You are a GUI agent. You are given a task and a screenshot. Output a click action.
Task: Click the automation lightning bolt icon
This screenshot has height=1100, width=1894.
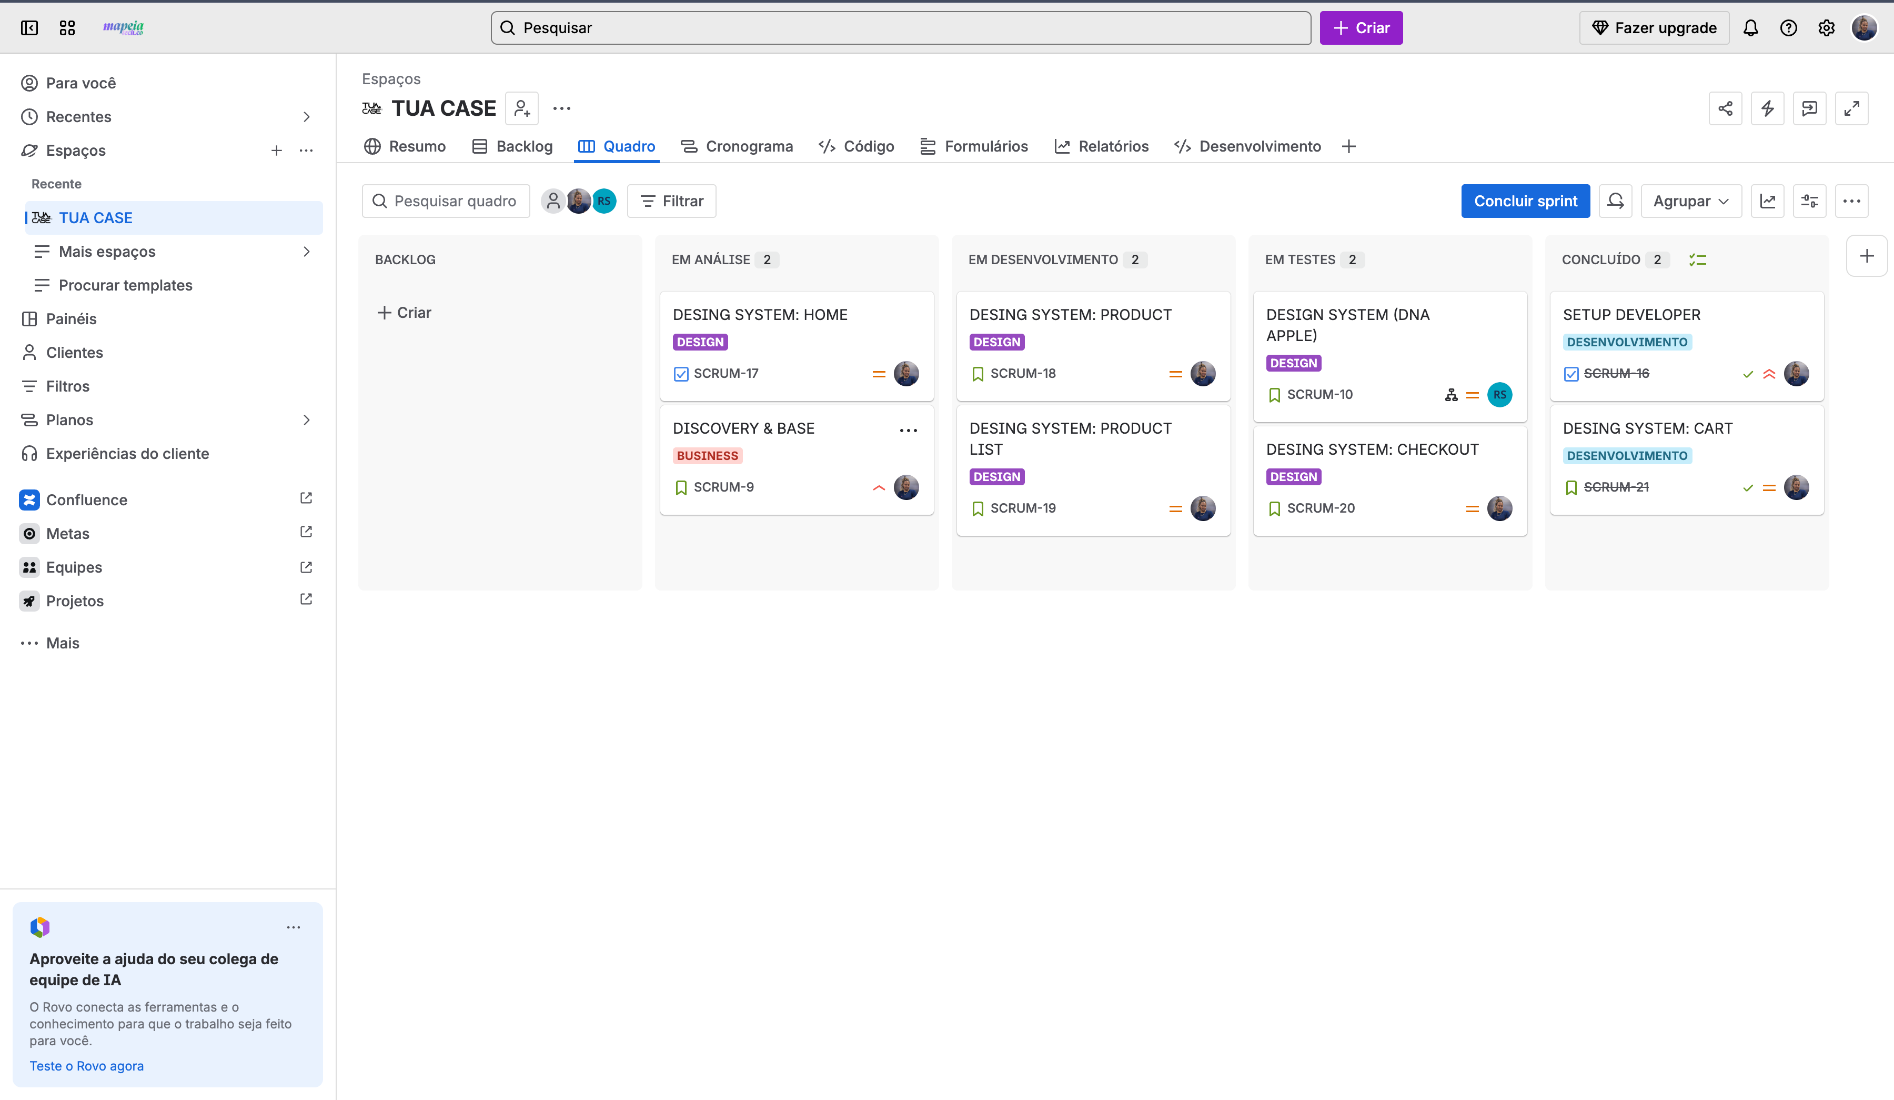coord(1767,108)
